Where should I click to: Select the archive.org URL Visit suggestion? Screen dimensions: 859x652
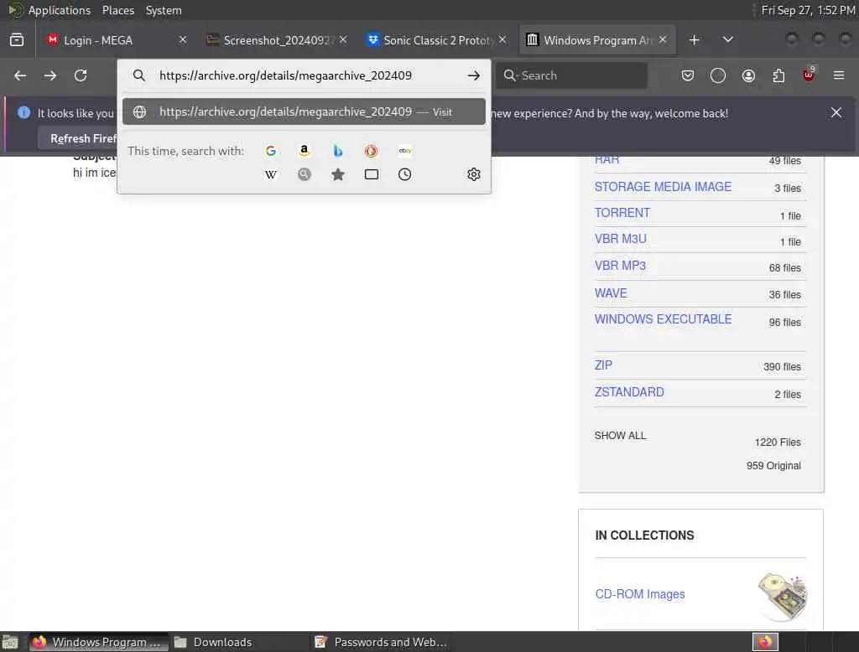(304, 111)
